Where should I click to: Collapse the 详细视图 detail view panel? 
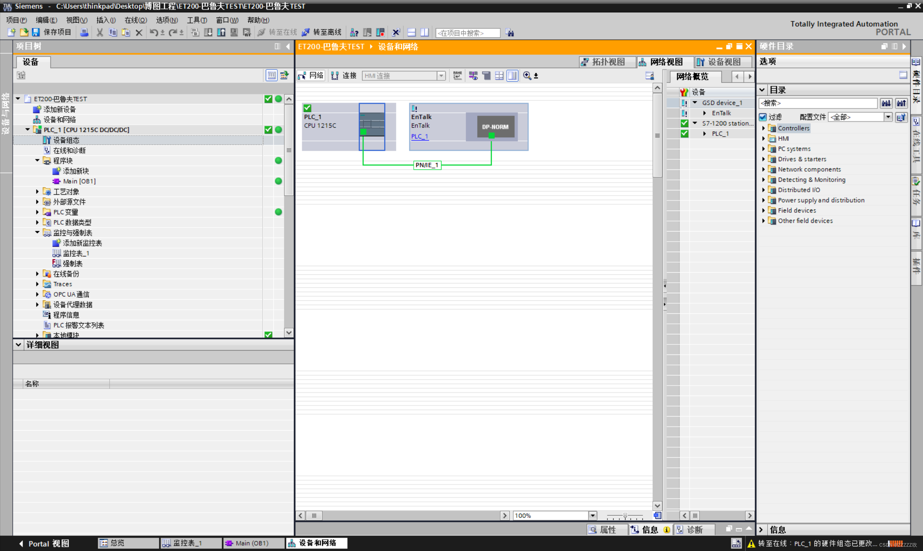click(x=18, y=345)
